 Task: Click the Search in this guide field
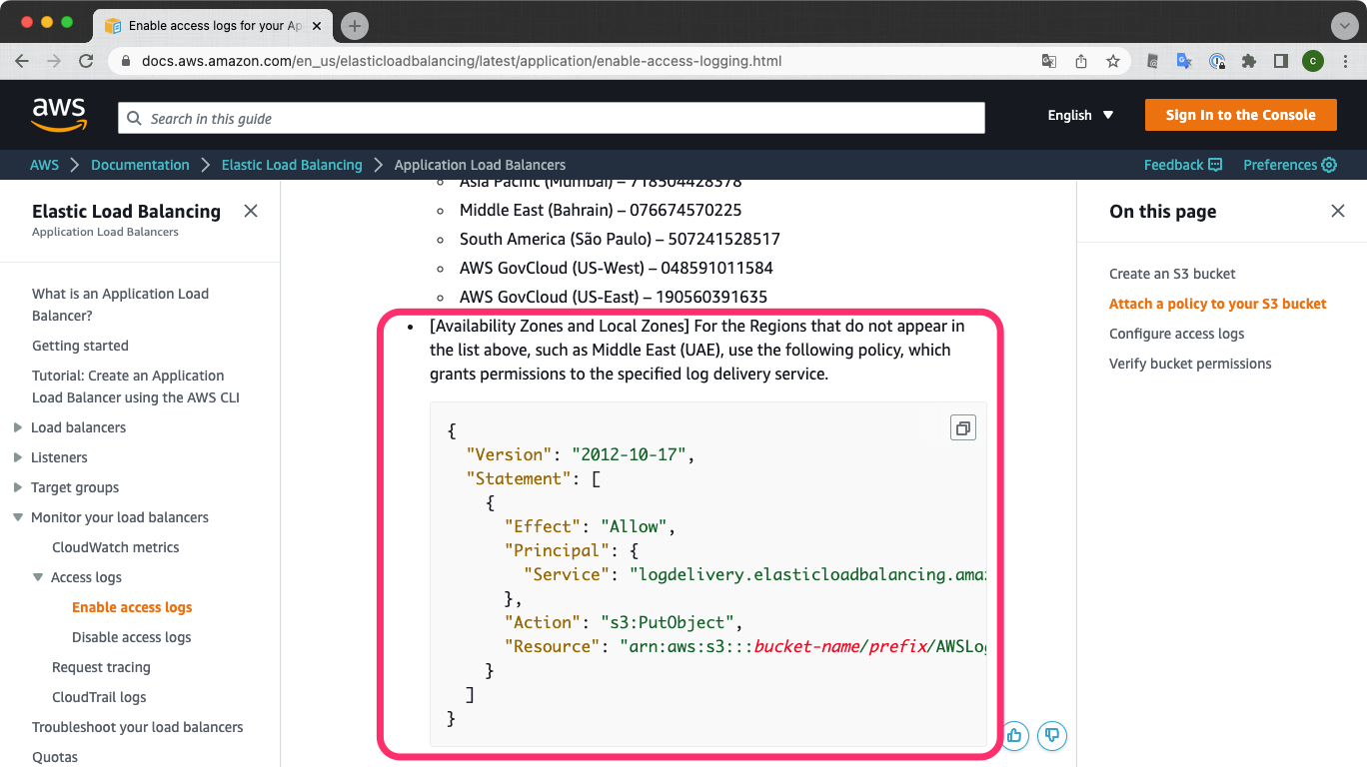552,118
